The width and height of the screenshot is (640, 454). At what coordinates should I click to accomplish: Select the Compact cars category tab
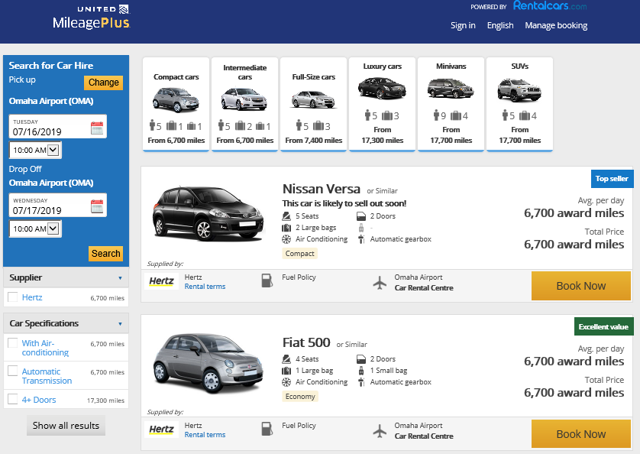[176, 105]
